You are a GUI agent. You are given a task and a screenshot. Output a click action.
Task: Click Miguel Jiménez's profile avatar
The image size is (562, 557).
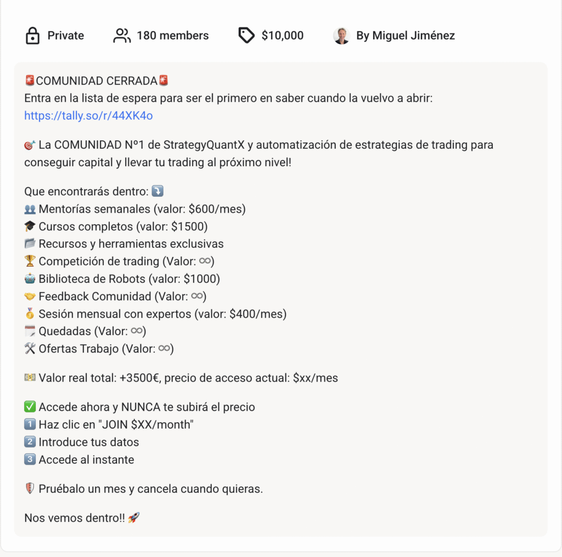pos(341,36)
